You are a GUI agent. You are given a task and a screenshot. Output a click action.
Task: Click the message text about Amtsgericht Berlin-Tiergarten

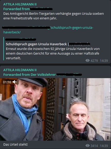tap(54, 16)
